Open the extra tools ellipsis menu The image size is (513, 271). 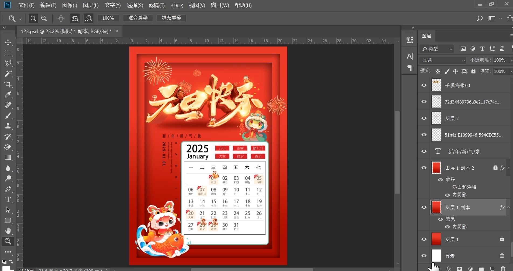[x=8, y=252]
